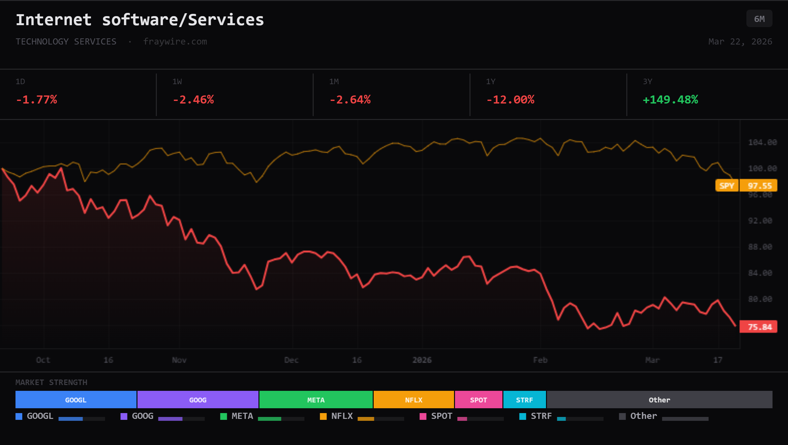Select the Other segment in the market strength bar

click(660, 400)
